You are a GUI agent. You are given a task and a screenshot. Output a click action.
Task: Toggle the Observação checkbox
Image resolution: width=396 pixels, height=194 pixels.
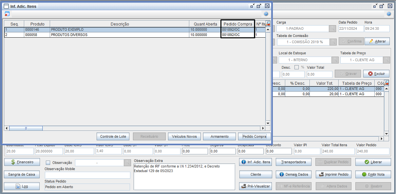point(48,163)
